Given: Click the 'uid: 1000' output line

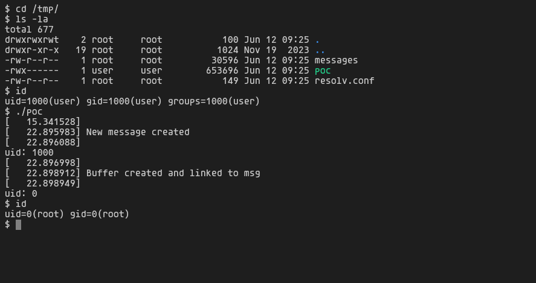Looking at the screenshot, I should pyautogui.click(x=29, y=153).
